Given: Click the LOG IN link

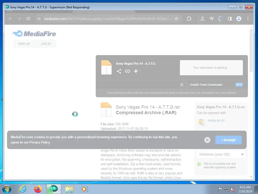Looking at the screenshot, I should (46, 44).
